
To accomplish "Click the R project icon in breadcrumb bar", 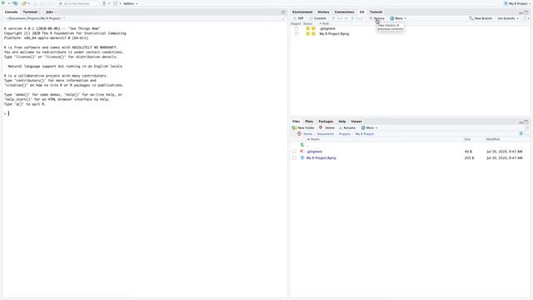I will (521, 133).
